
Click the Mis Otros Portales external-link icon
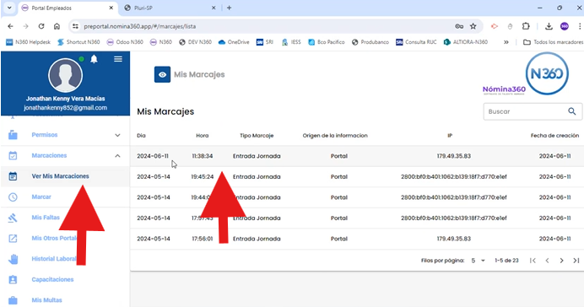13,238
